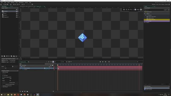The image size is (171, 96).
Task: Jump to sequence end with skip-forward button
Action: point(106,62)
